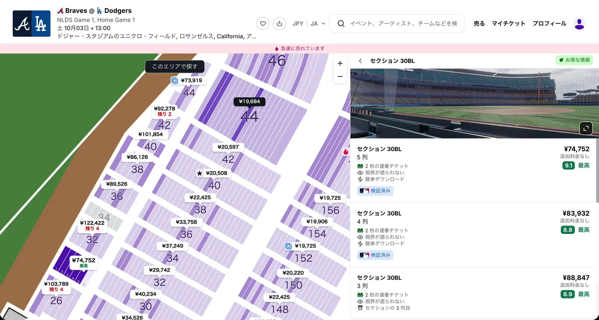Click the ¥22,425 tag by section 148
Image resolution: width=599 pixels, height=320 pixels.
pyautogui.click(x=279, y=297)
